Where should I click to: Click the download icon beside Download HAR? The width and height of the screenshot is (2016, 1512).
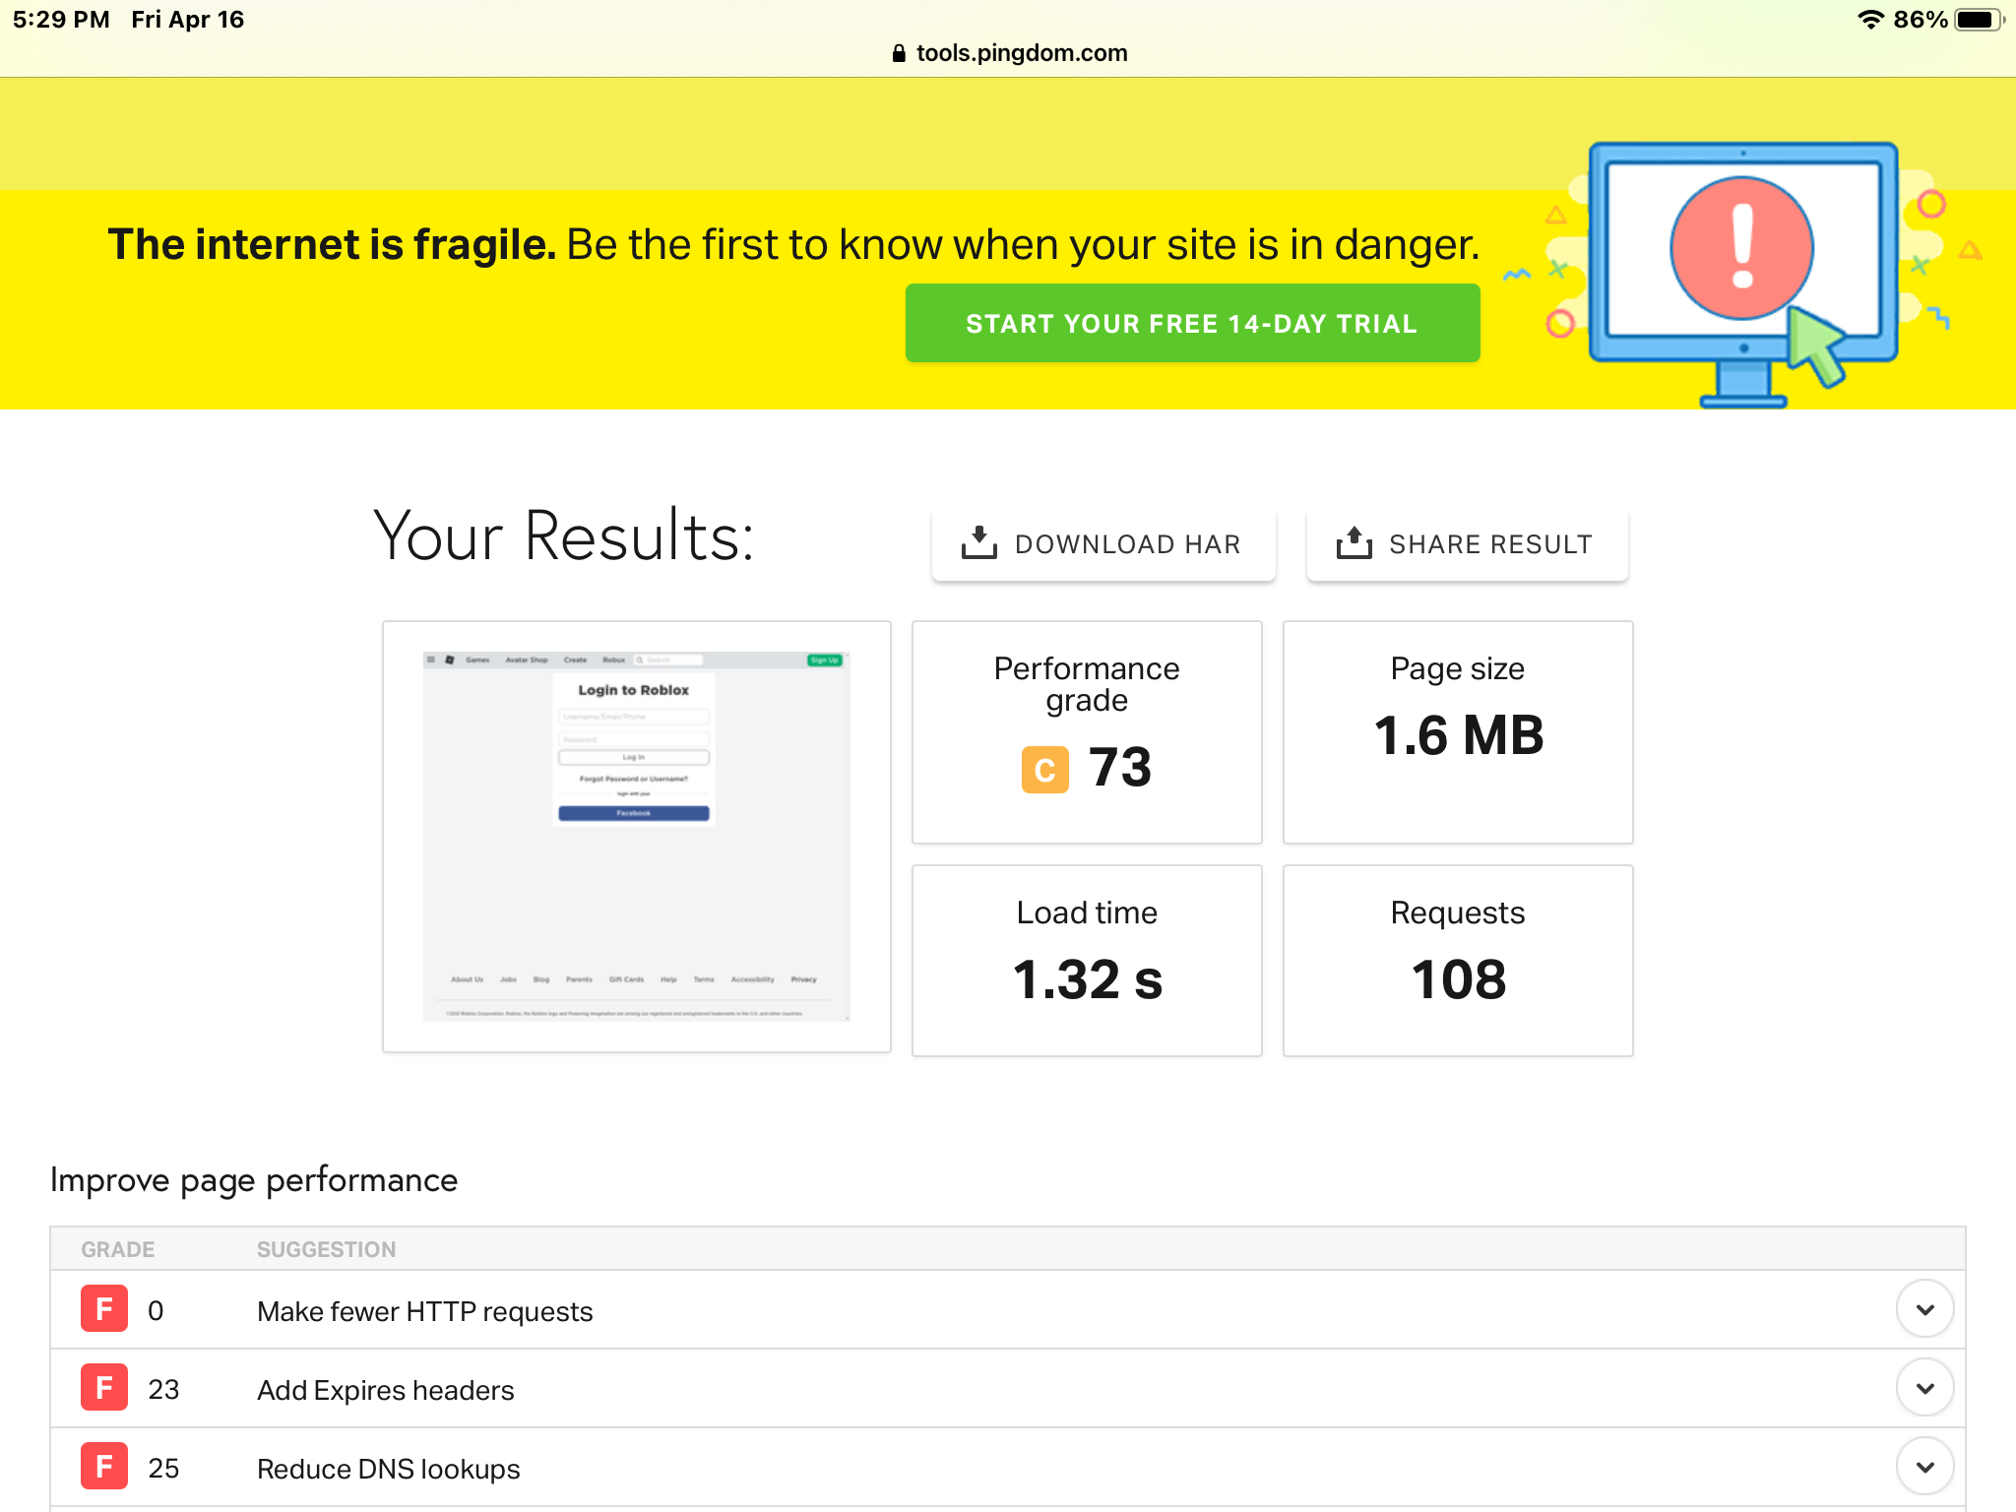click(978, 542)
